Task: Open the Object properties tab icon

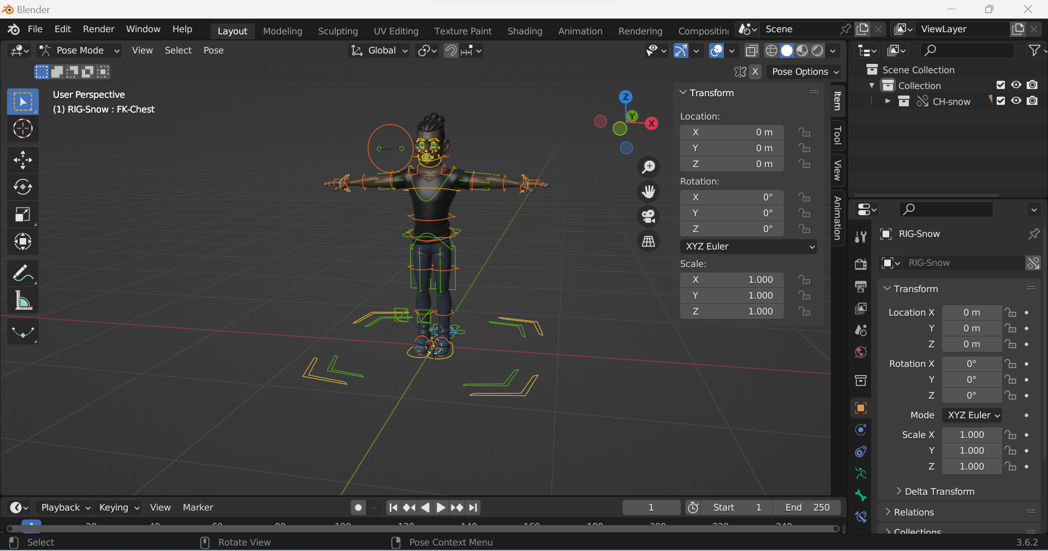Action: pyautogui.click(x=861, y=408)
